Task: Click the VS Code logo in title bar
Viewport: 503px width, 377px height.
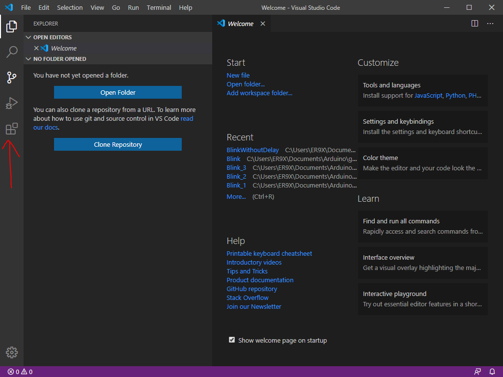Action: (x=9, y=7)
